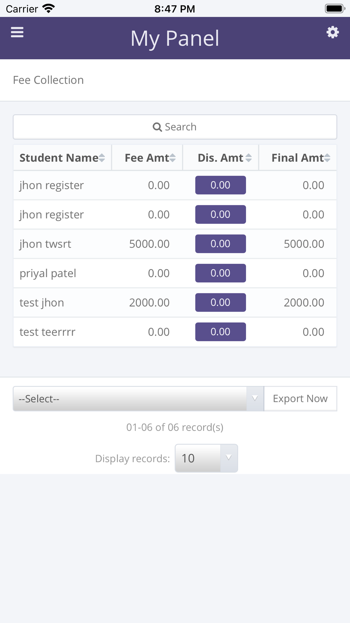Viewport: 350px width, 623px height.
Task: Click discount amount for test jhon
Action: [220, 303]
